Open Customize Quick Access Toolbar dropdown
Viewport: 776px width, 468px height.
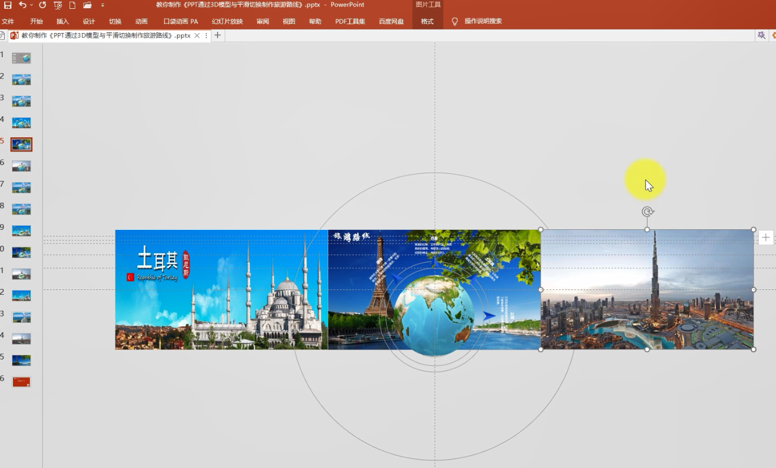[x=103, y=5]
